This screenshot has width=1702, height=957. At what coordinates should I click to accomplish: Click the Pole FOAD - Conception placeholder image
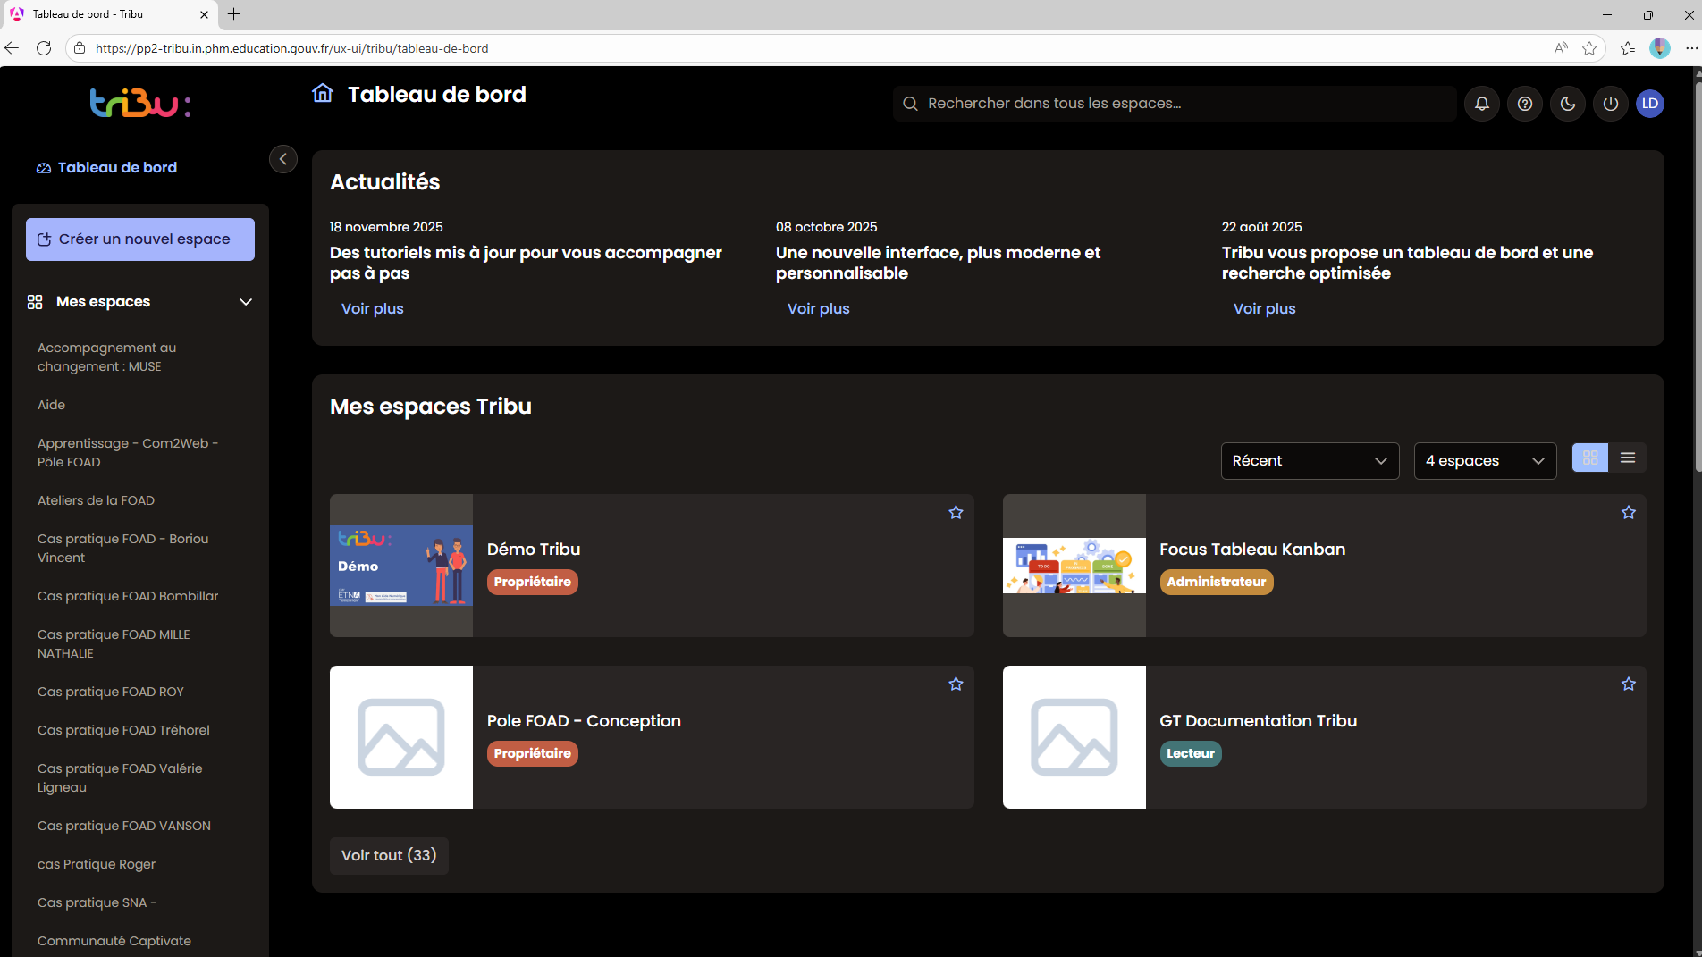pyautogui.click(x=401, y=737)
